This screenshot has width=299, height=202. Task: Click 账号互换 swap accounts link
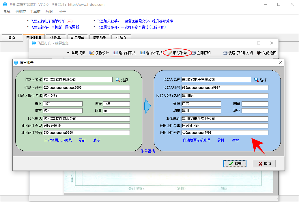(148, 151)
